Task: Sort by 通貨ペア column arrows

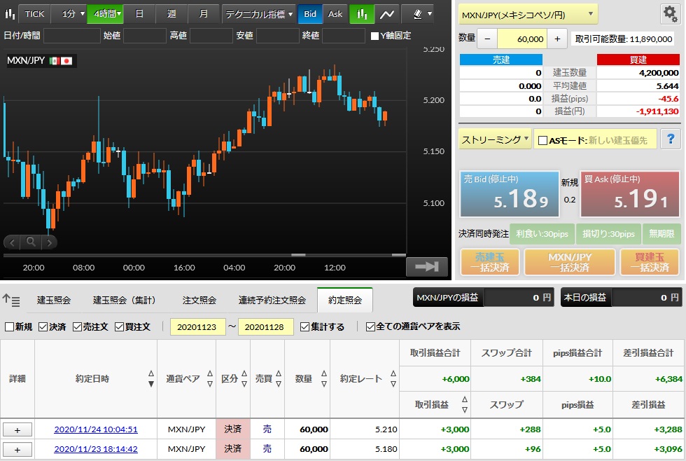Action: click(209, 378)
